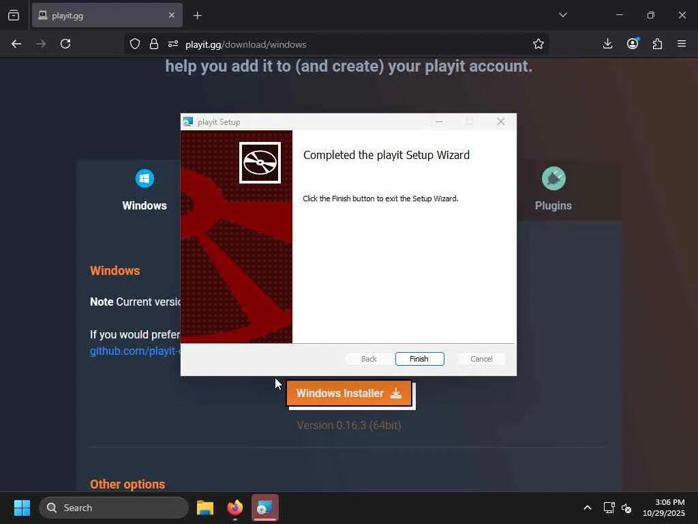Viewport: 698px width, 524px height.
Task: Click the green Plugins plug icon
Action: [553, 179]
